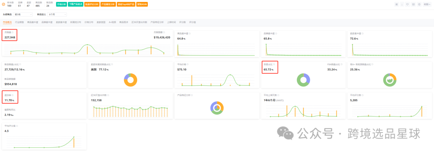Click the orange circular icon beside sample count
The width and height of the screenshot is (434, 151).
pos(4,4)
